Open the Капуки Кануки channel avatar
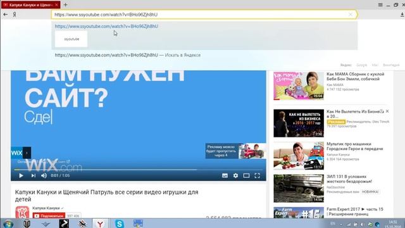 [22, 212]
